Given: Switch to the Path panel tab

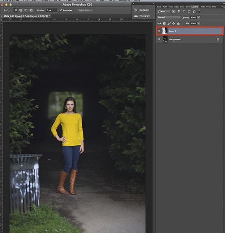Looking at the screenshot, I should 165,7.
